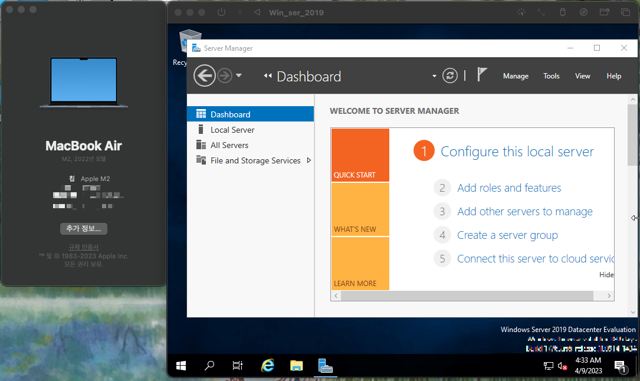The image size is (640, 381).
Task: Go back in Server Manager navigation
Action: point(205,75)
